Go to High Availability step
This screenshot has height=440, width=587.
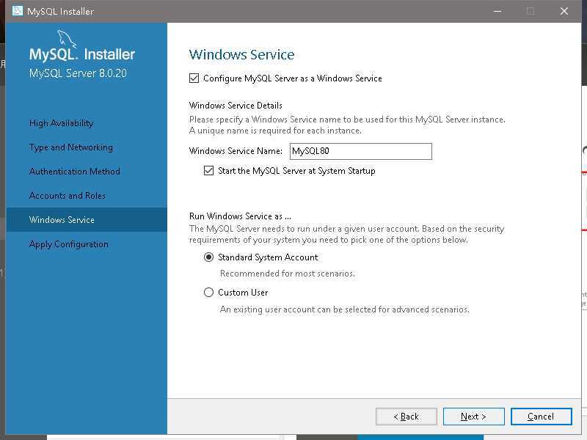pos(61,123)
